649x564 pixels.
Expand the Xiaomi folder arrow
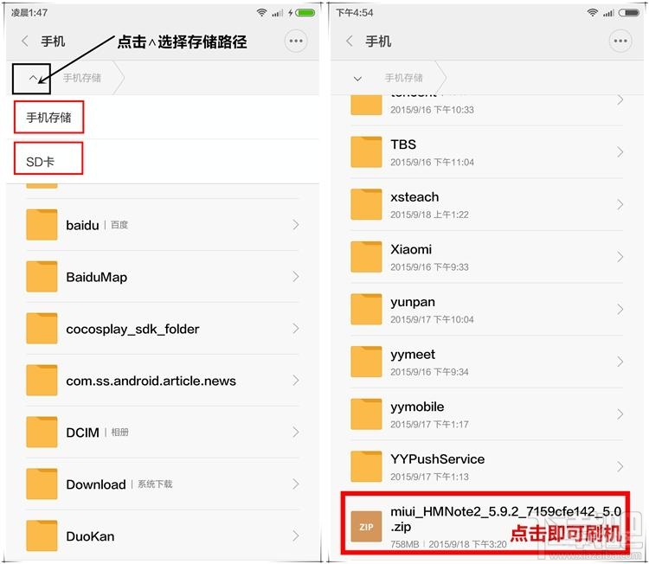point(620,257)
